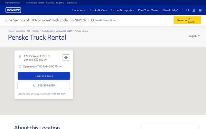Click the 'Open today 7:00 AM – 5:00 PM' text
The image size is (206, 129).
[x=41, y=66]
